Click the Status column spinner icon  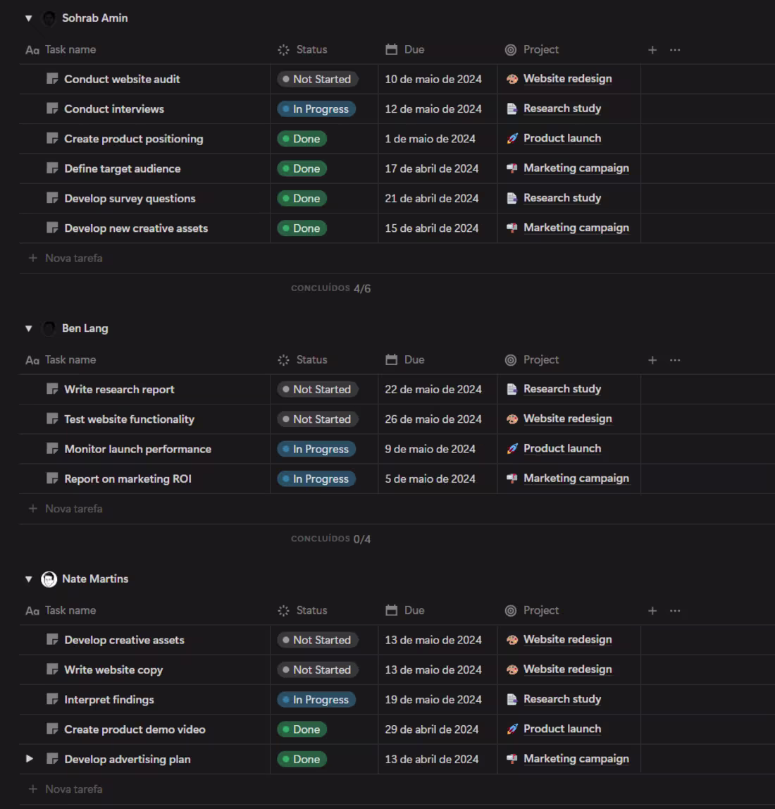pyautogui.click(x=283, y=49)
